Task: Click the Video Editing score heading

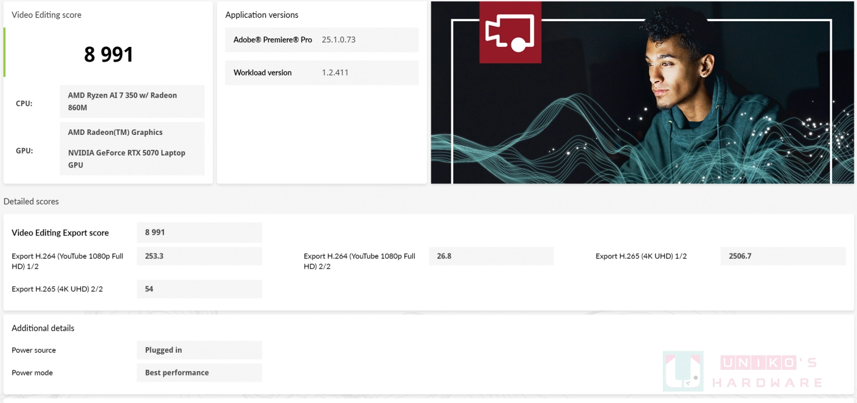Action: pos(46,15)
